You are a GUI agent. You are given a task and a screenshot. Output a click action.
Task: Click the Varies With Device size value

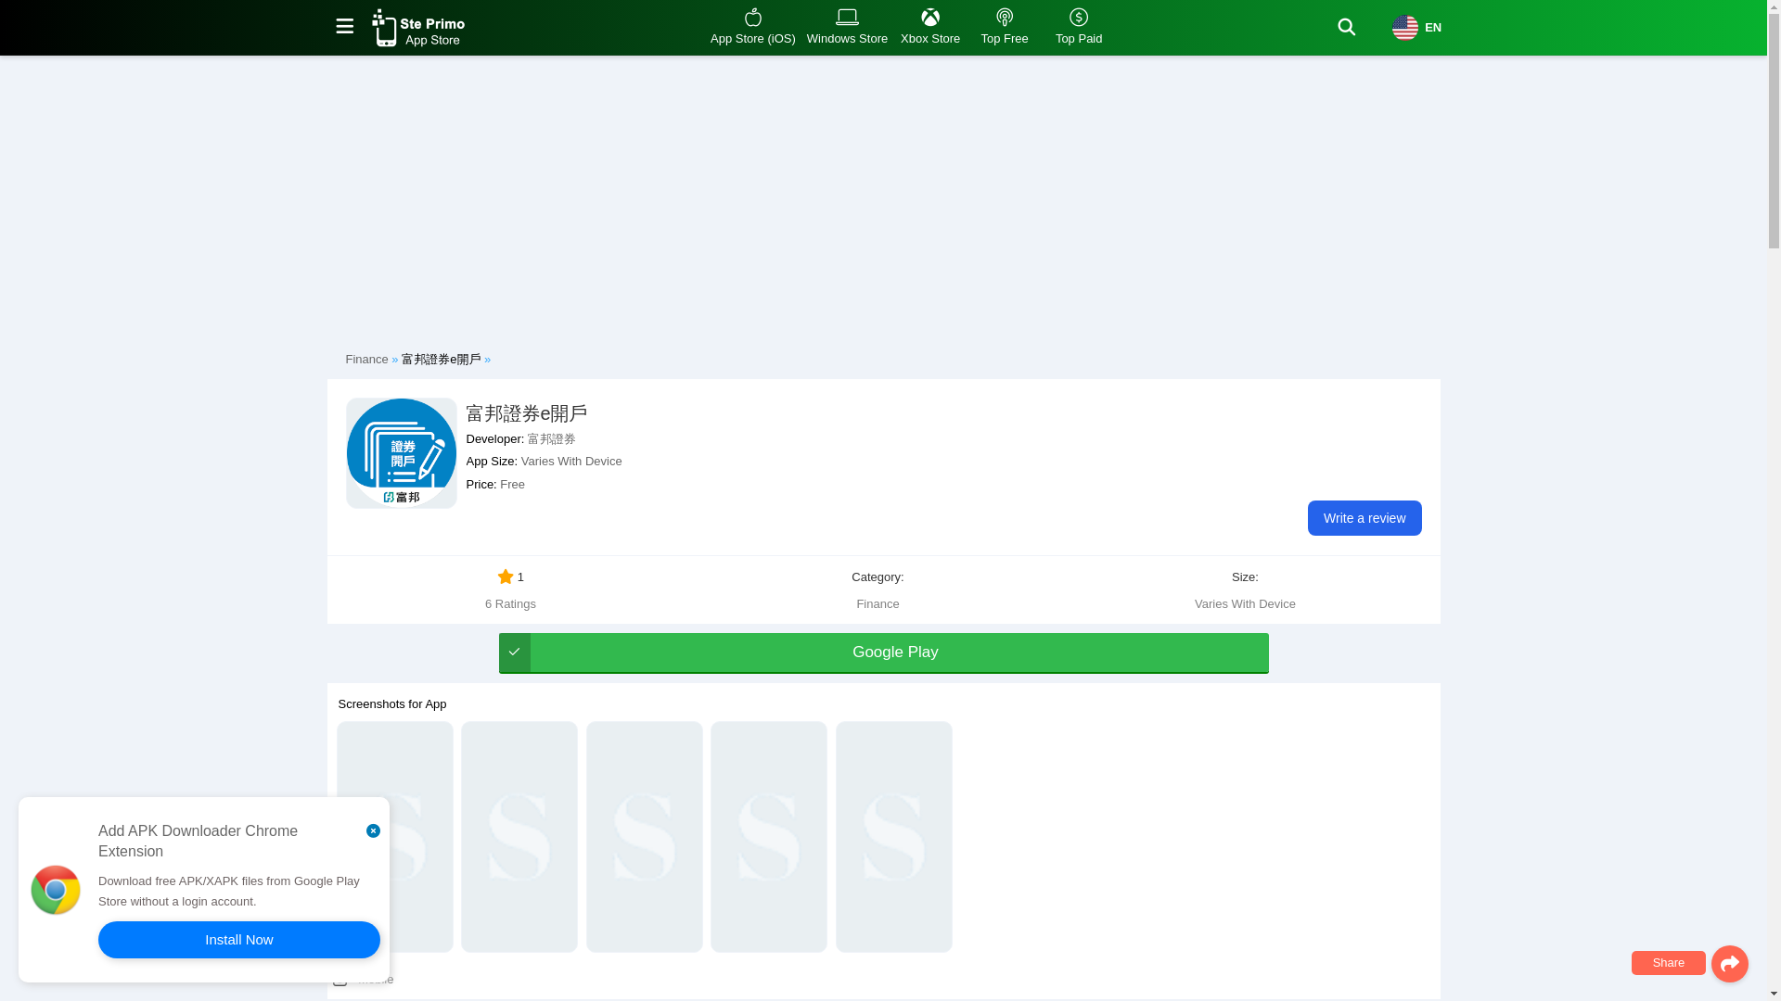coord(1245,604)
